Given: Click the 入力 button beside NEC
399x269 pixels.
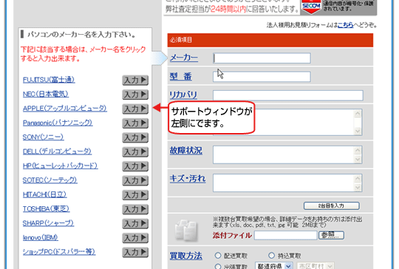Looking at the screenshot, I should [135, 95].
